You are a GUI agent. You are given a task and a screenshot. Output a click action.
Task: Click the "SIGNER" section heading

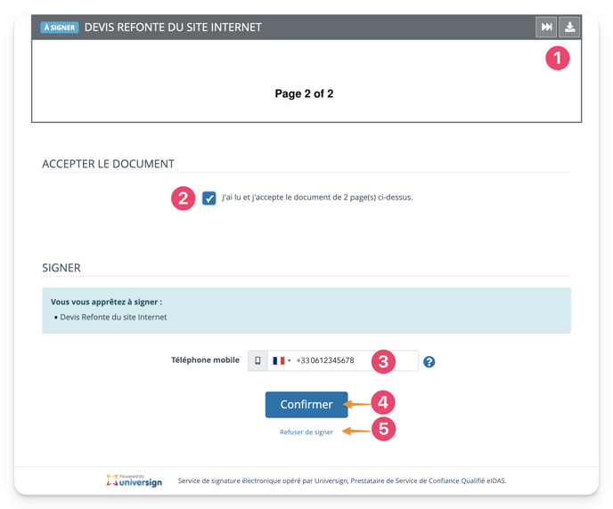point(61,268)
